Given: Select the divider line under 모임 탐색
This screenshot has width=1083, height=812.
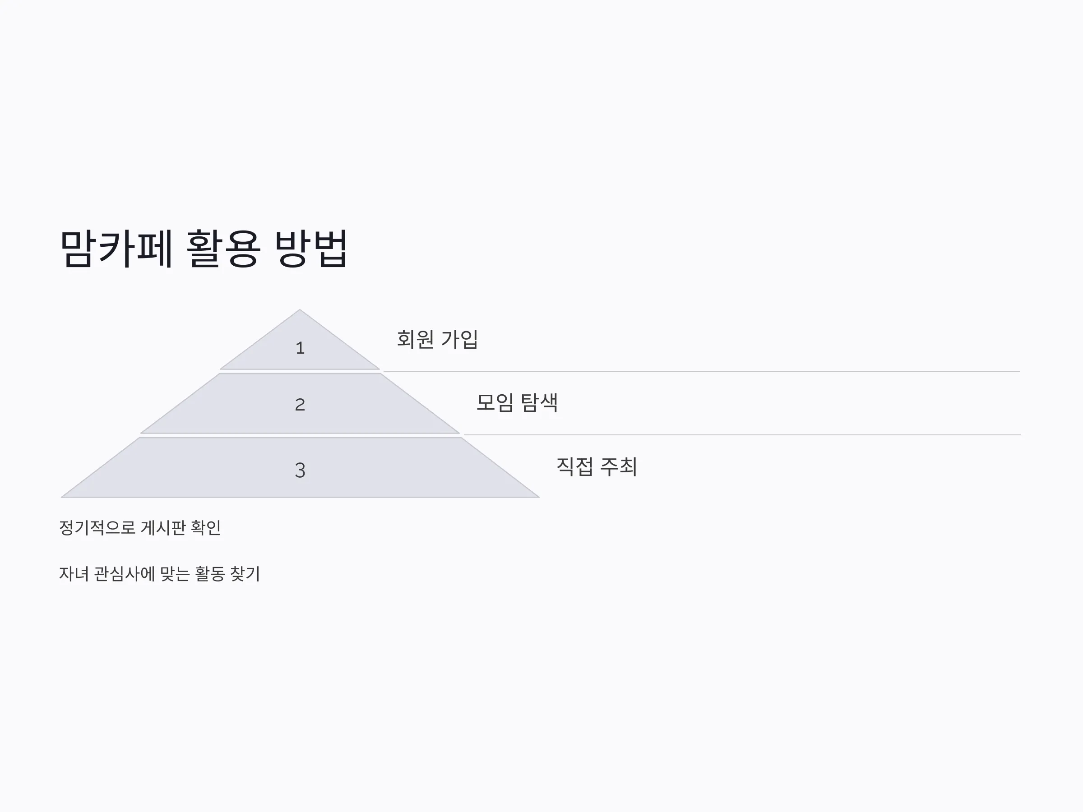Looking at the screenshot, I should click(742, 434).
